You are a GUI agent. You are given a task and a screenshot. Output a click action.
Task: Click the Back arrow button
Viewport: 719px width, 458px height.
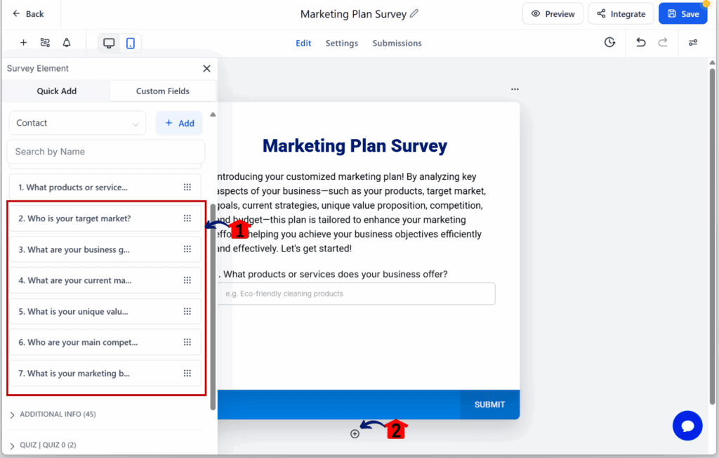click(x=28, y=14)
